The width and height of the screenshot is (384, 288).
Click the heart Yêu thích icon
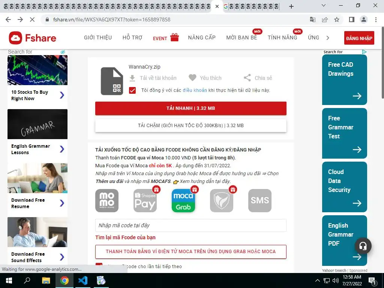[x=192, y=78]
